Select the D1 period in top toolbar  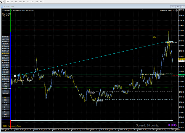click(x=33, y=2)
